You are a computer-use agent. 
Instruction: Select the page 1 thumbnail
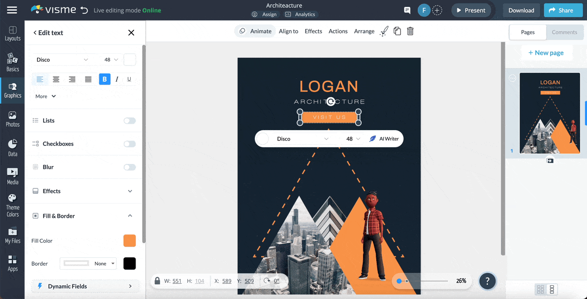pyautogui.click(x=550, y=113)
